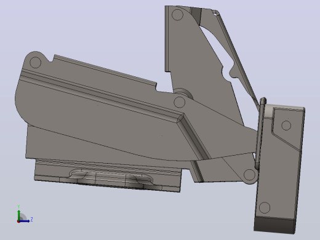Click the XYZ coordinate triad indicator
320x240 pixels.
[25, 214]
